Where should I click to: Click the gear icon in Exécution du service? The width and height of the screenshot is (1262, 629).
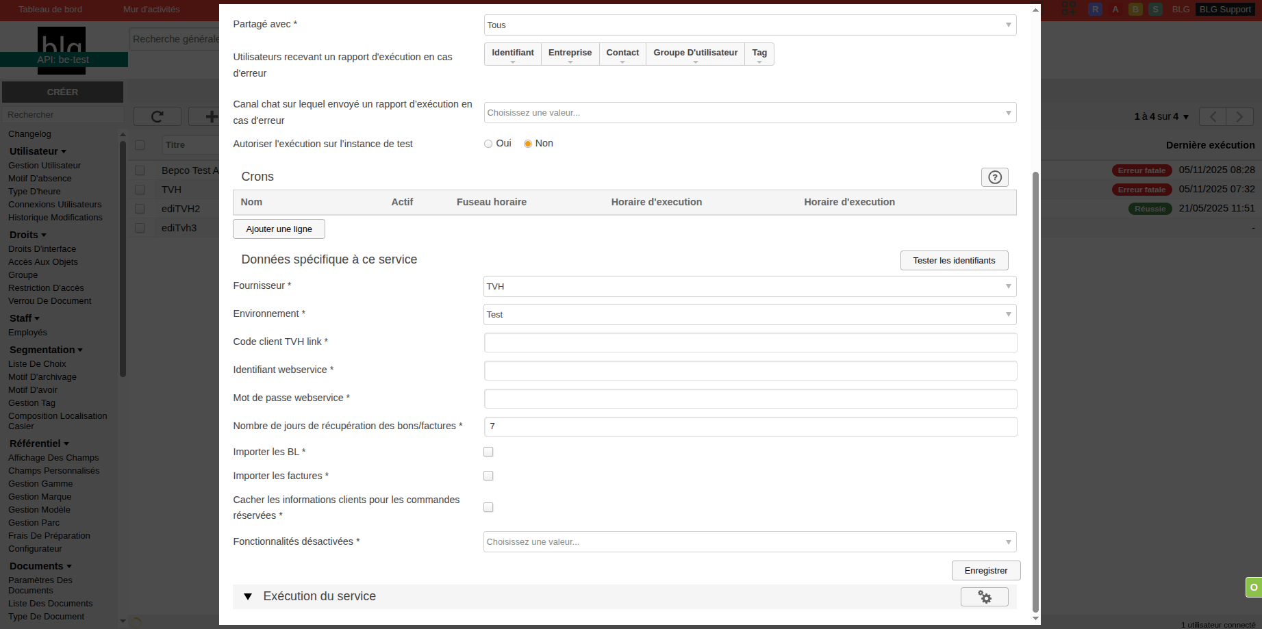click(x=984, y=597)
